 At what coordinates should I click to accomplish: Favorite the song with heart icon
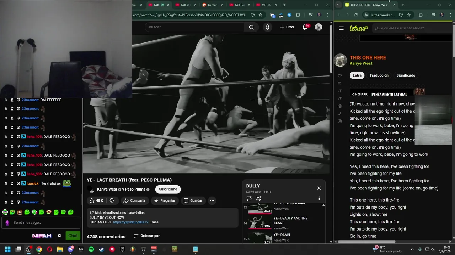[x=340, y=76]
